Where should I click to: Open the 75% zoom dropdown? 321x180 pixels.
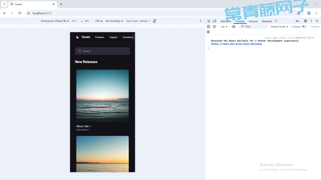99,21
